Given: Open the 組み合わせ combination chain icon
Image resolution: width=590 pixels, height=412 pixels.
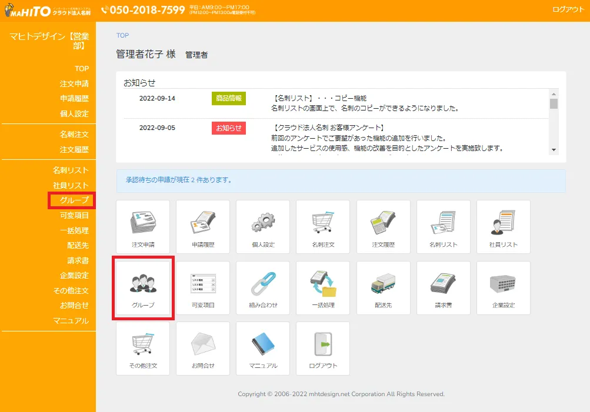Looking at the screenshot, I should [262, 288].
